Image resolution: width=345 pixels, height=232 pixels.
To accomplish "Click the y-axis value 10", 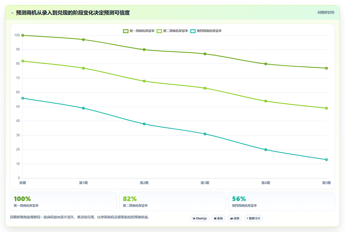I will 18,164.
